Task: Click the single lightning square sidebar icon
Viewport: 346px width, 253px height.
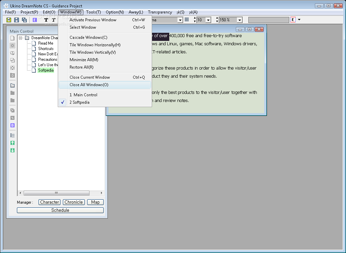Action: click(x=13, y=118)
